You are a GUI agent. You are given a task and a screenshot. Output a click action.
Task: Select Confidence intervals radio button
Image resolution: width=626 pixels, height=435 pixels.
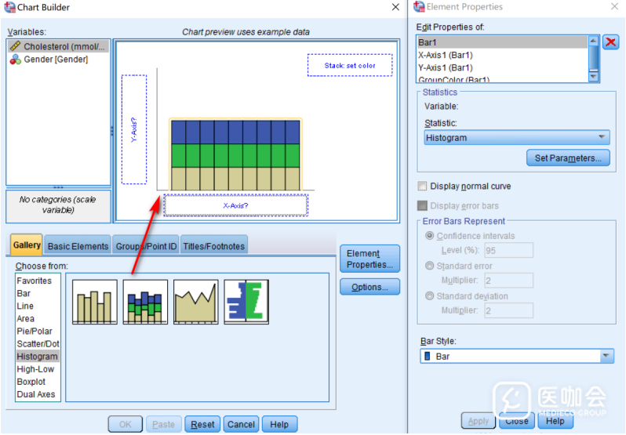429,236
